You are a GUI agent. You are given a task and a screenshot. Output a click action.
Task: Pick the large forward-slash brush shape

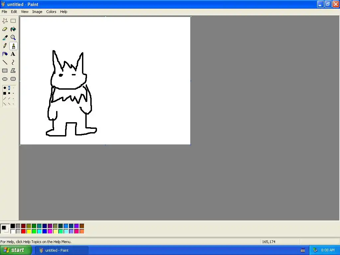(5, 99)
